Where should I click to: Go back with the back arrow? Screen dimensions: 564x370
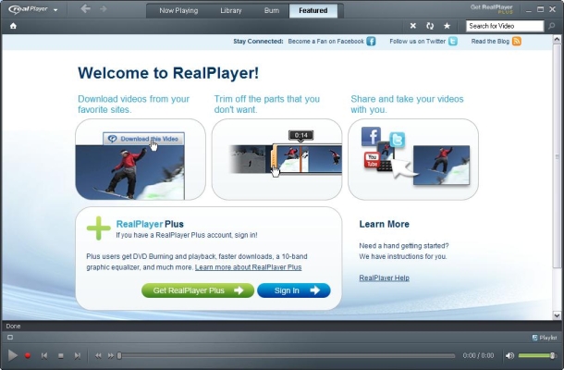pos(86,8)
